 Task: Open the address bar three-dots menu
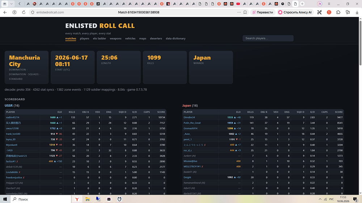pyautogui.click(x=239, y=12)
